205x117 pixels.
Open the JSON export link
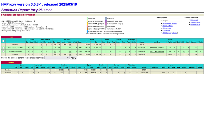point(167,33)
